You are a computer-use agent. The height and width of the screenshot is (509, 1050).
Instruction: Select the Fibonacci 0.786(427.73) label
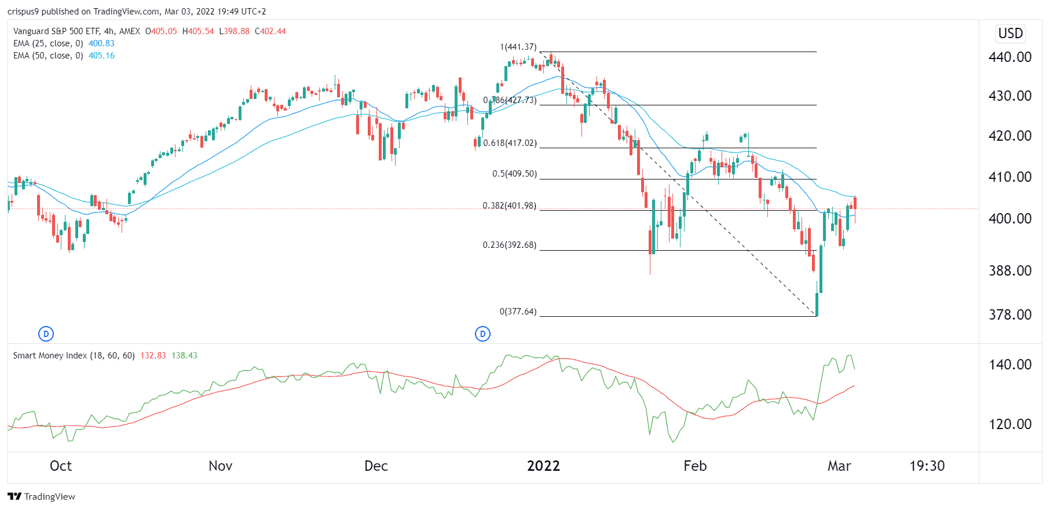510,100
